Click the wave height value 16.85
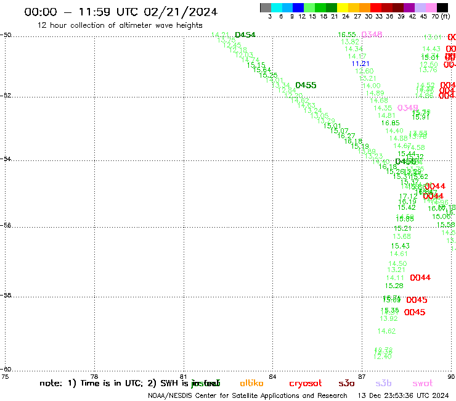The height and width of the screenshot is (401, 456). 390,123
